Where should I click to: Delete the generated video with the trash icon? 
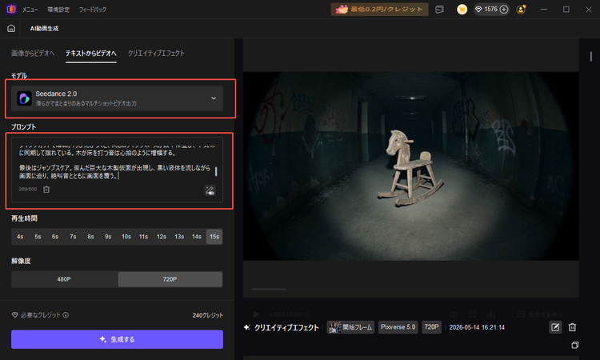point(573,327)
